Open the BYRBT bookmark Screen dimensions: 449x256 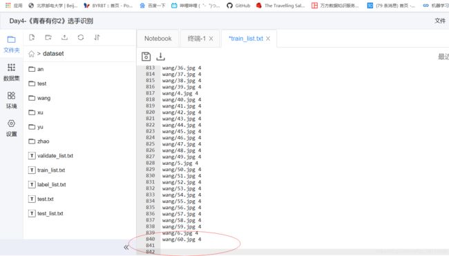pyautogui.click(x=108, y=6)
